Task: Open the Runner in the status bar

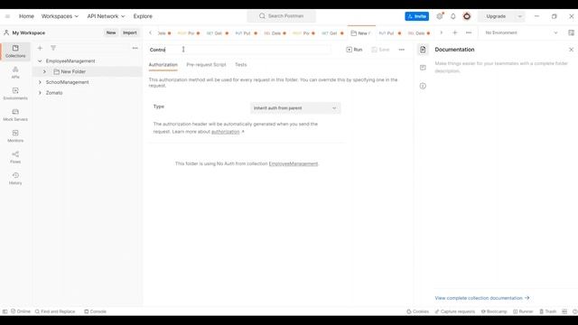Action: tap(523, 311)
